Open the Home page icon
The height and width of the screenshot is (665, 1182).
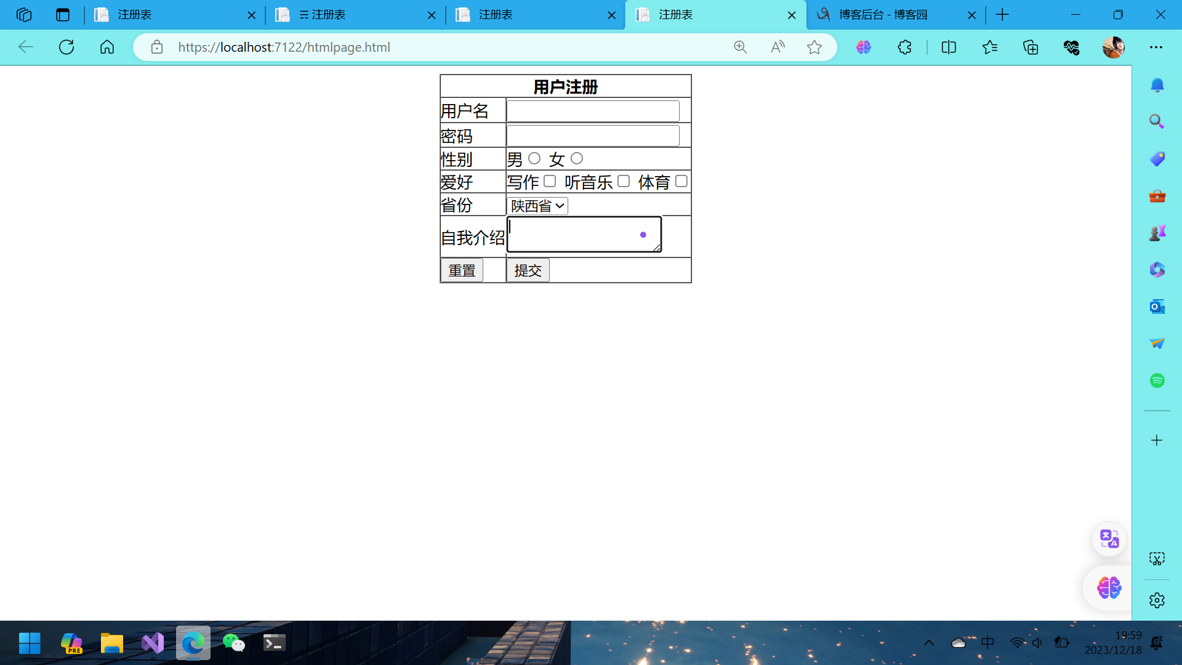tap(107, 47)
